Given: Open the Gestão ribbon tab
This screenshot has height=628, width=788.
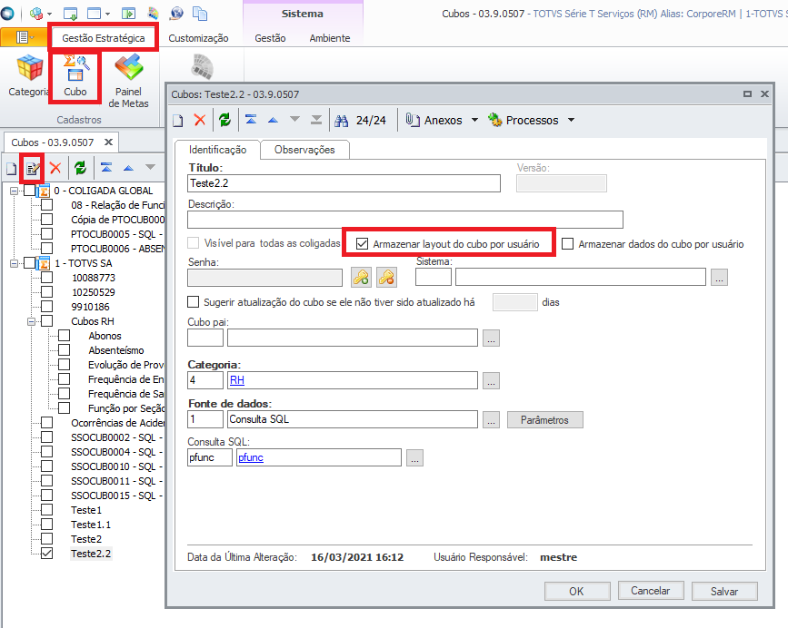Looking at the screenshot, I should [270, 38].
